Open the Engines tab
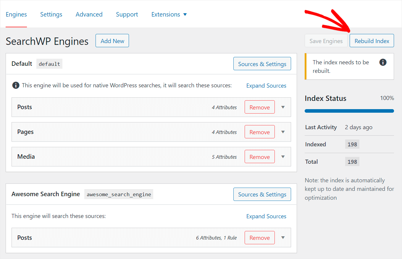402x259 pixels. coord(16,14)
